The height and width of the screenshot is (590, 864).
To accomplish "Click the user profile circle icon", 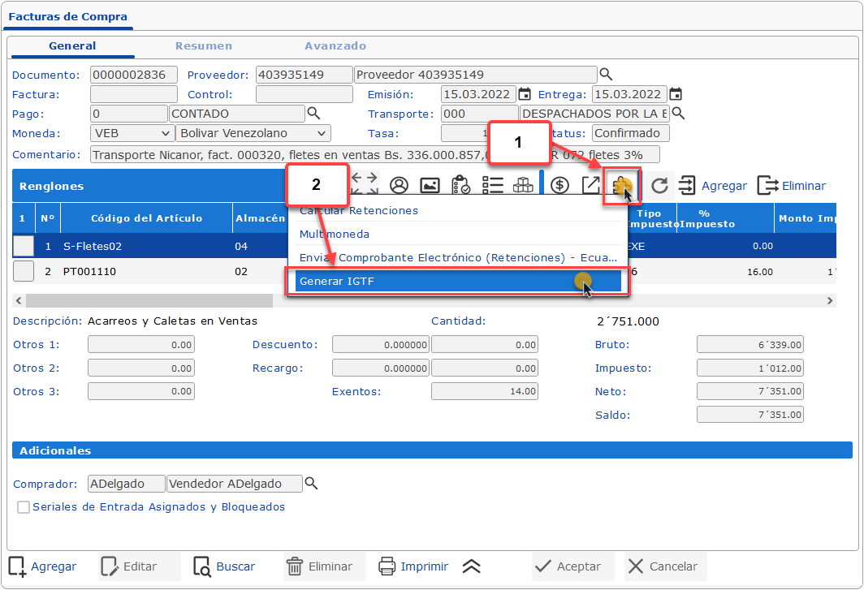I will [x=399, y=186].
